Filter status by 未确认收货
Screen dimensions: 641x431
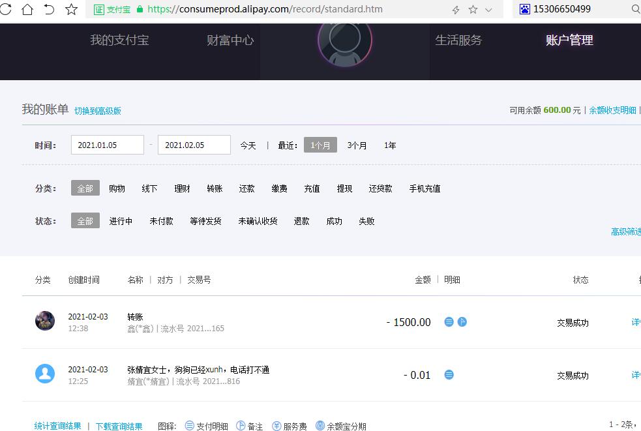pyautogui.click(x=258, y=221)
